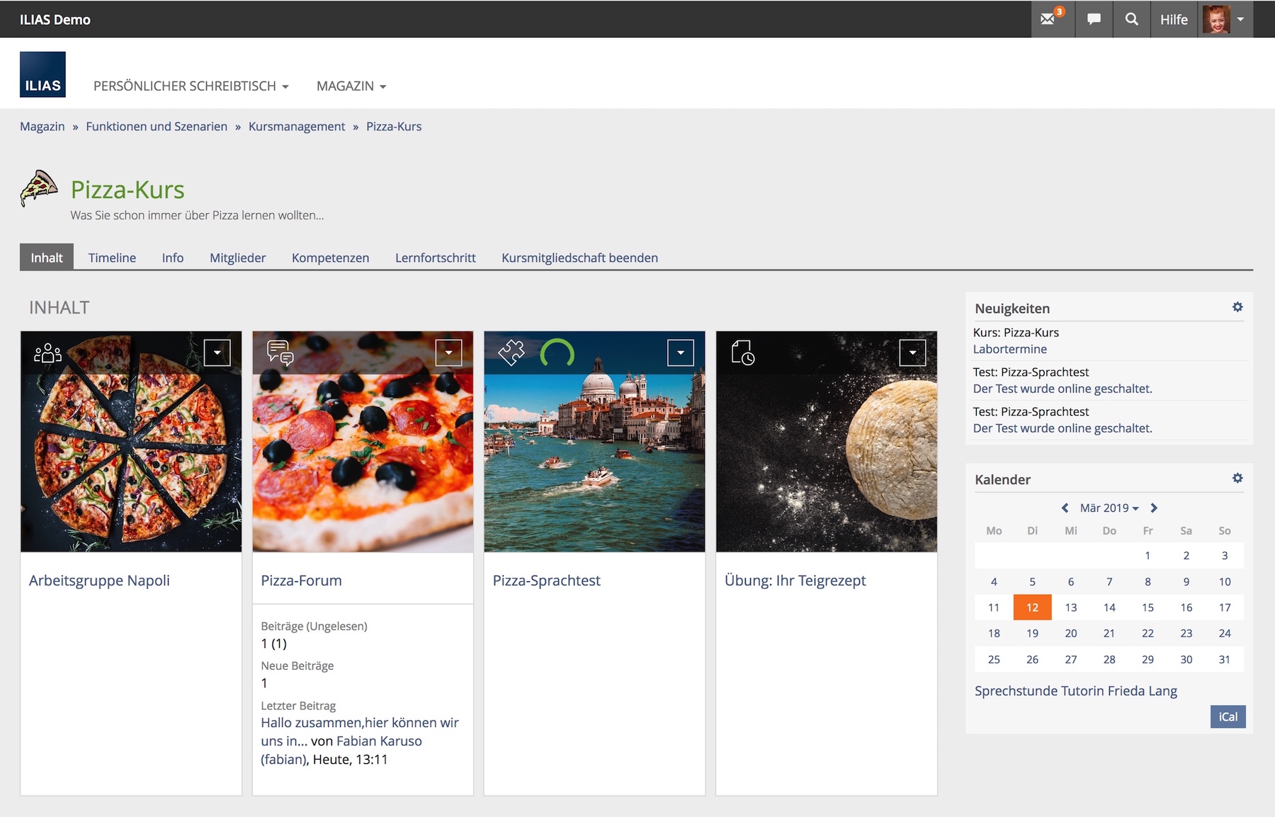Click the chat speech bubble icon
Viewport: 1275px width, 817px height.
coord(1094,19)
